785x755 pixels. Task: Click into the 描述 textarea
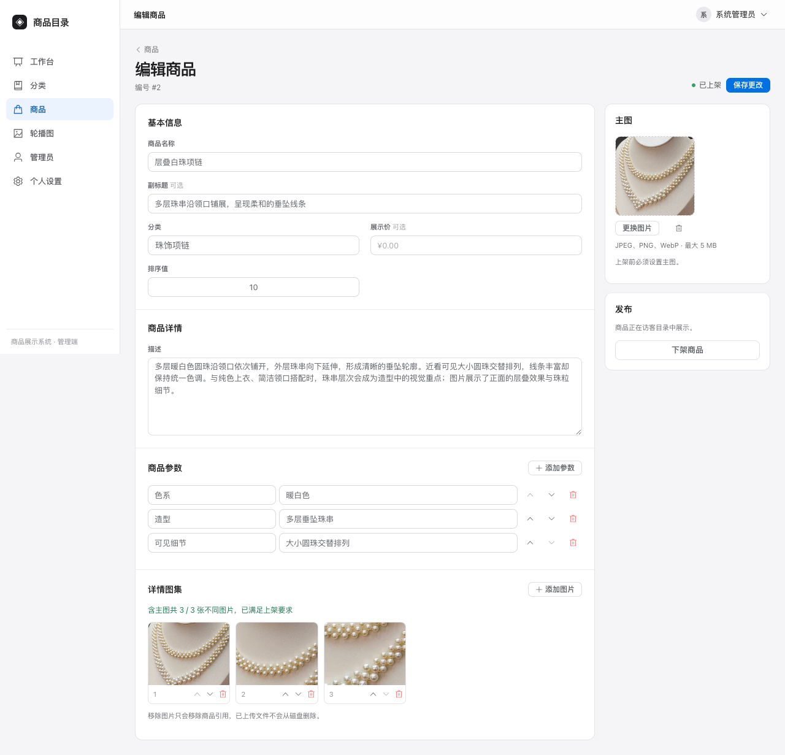pos(365,396)
